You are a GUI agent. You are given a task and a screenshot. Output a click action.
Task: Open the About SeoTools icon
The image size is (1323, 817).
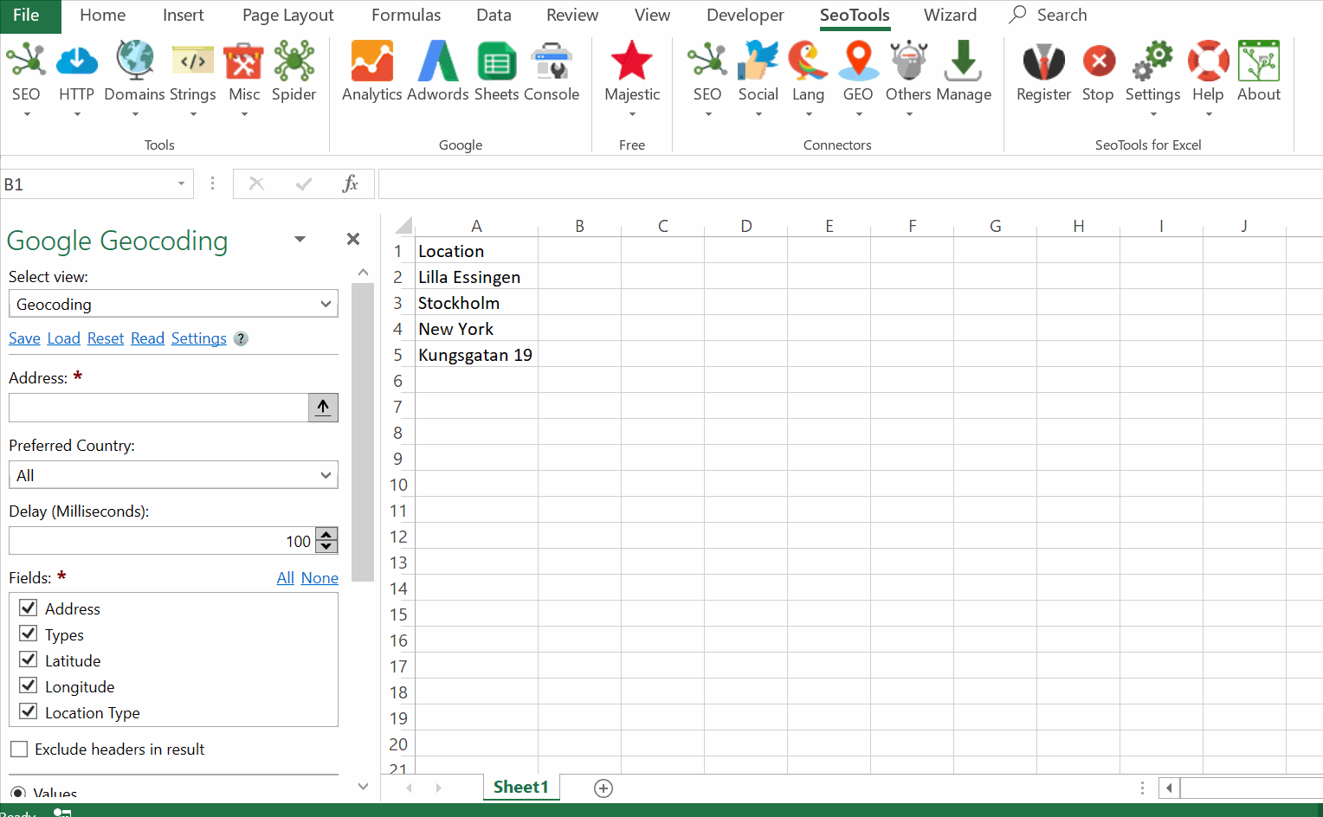pyautogui.click(x=1259, y=61)
